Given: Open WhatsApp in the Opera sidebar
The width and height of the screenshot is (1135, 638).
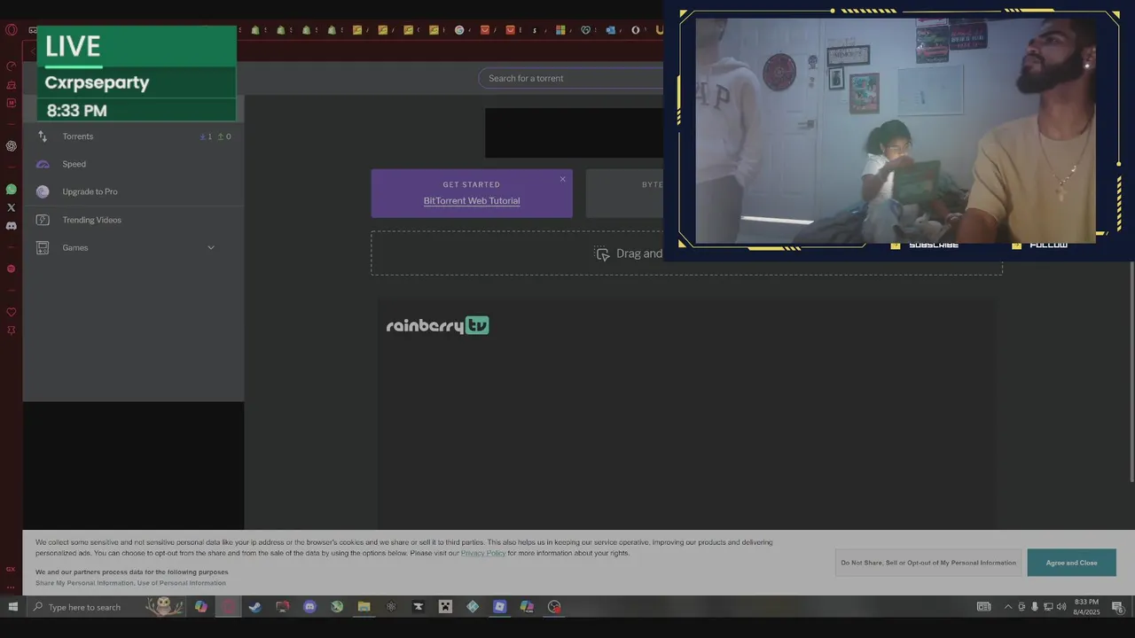Looking at the screenshot, I should point(11,190).
